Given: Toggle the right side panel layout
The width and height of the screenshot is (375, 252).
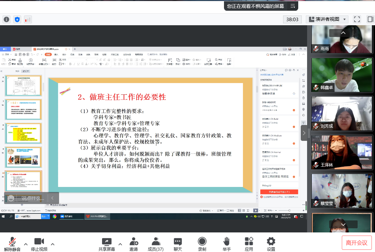Looking at the screenshot, I should point(370,19).
